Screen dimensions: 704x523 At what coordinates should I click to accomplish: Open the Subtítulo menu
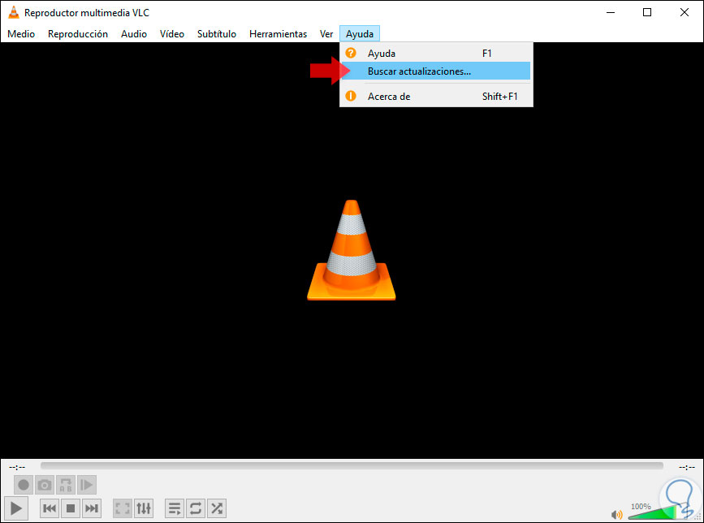217,34
